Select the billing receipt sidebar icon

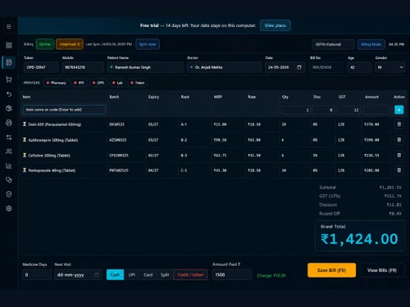(x=9, y=62)
